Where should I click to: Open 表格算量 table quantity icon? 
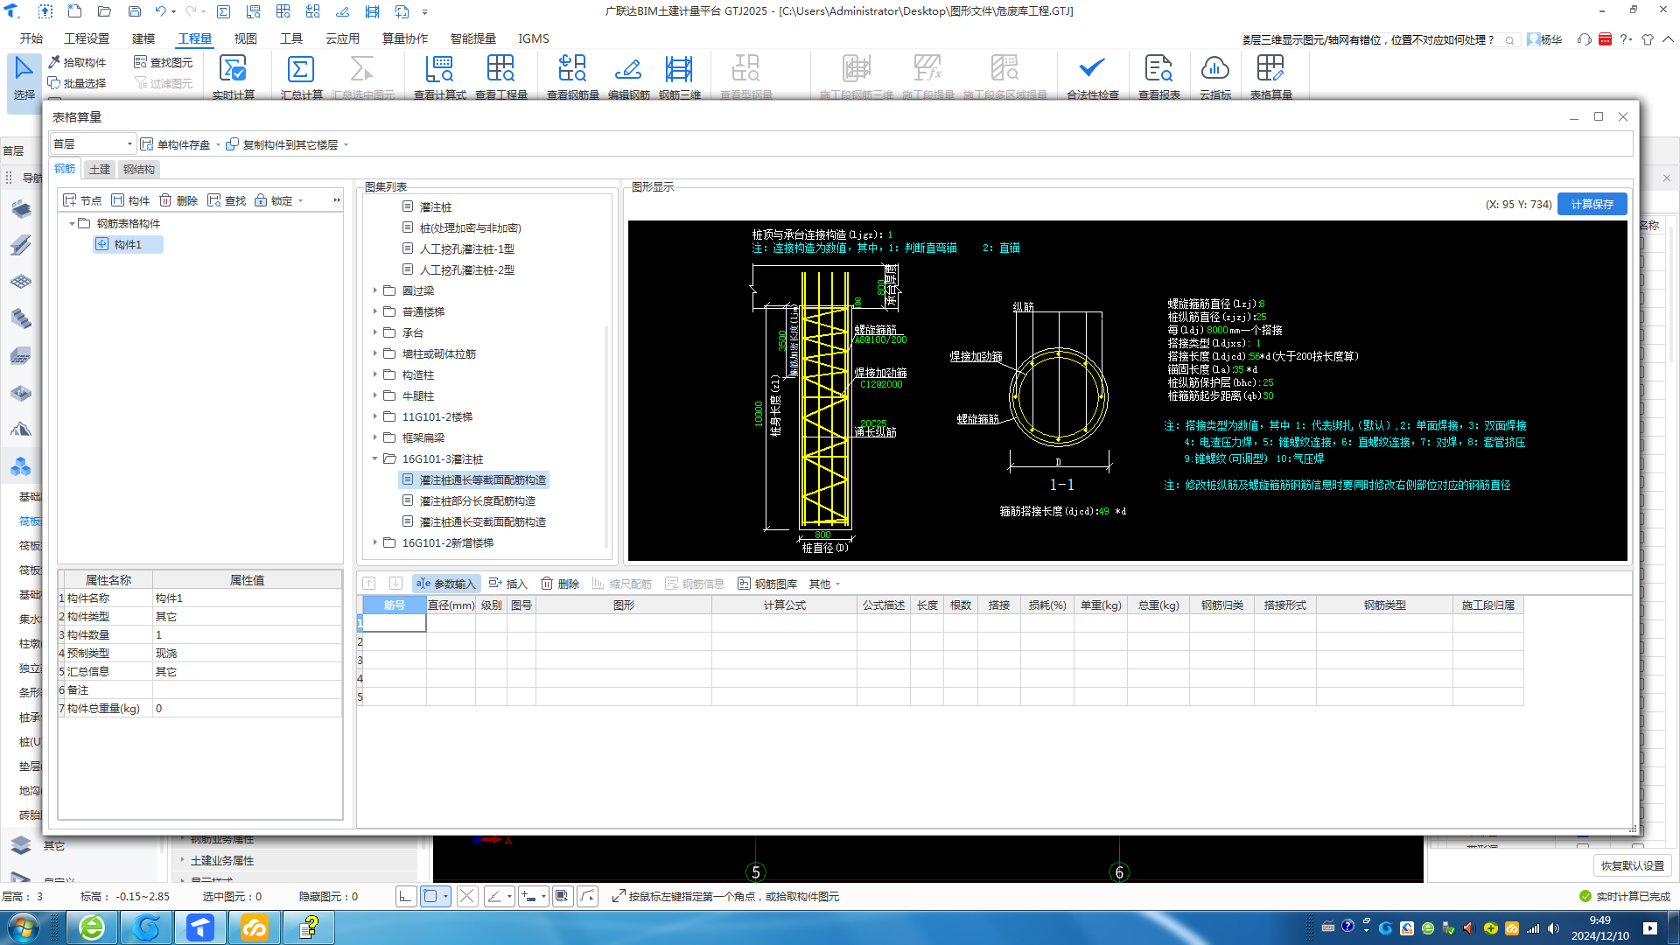pyautogui.click(x=1270, y=77)
